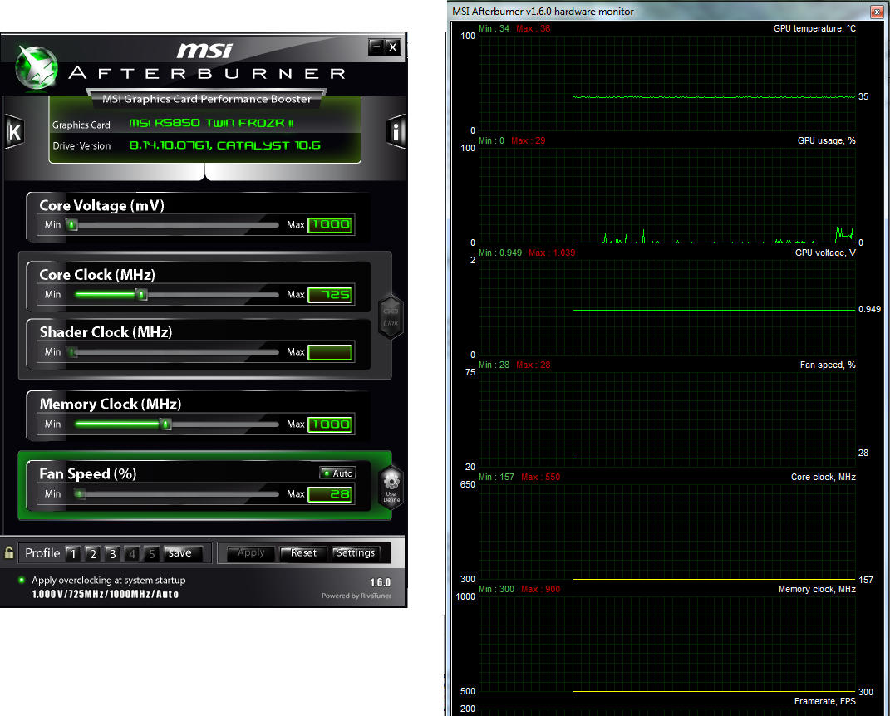Click the GPU voltage graph label
890x716 pixels.
click(825, 253)
